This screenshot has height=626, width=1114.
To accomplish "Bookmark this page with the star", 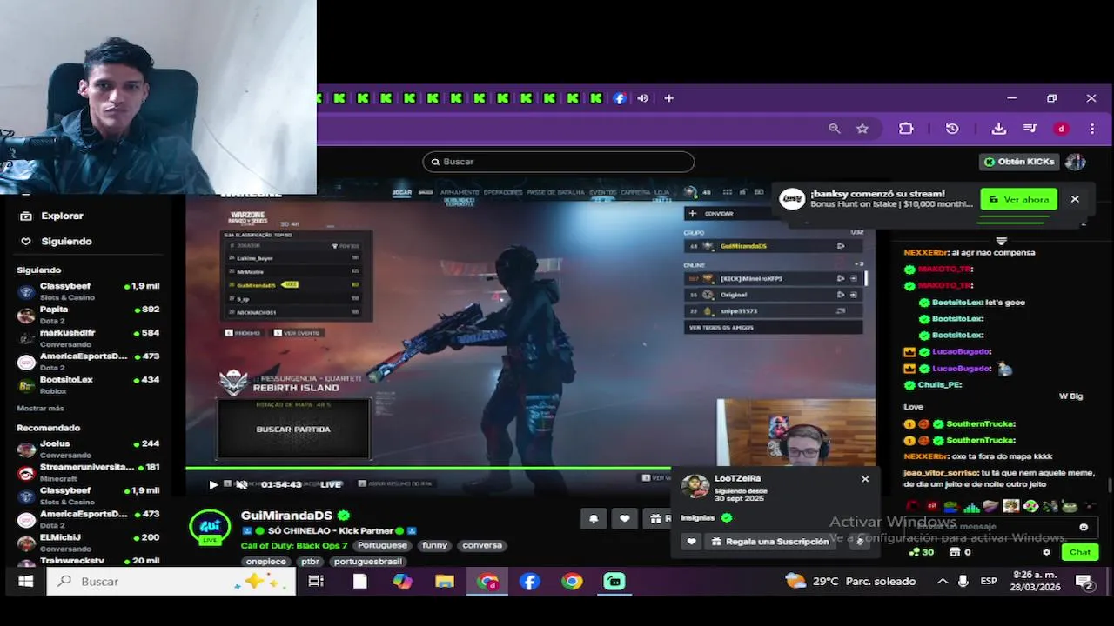I will pos(862,129).
